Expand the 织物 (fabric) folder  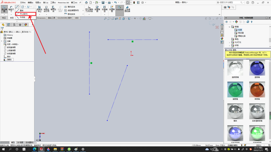point(229,45)
